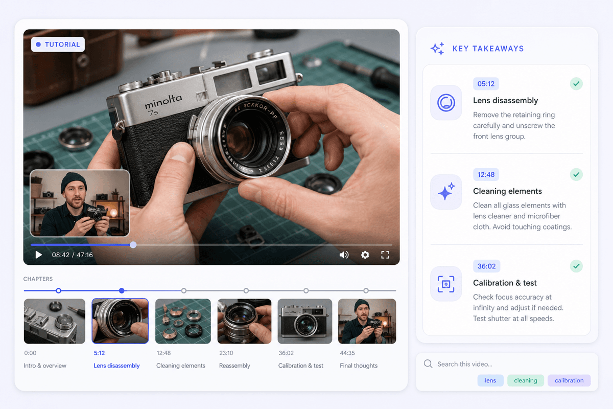Click the chapter marker above Reassembly thumbnail
Screen dimensions: 613x409
(x=246, y=290)
